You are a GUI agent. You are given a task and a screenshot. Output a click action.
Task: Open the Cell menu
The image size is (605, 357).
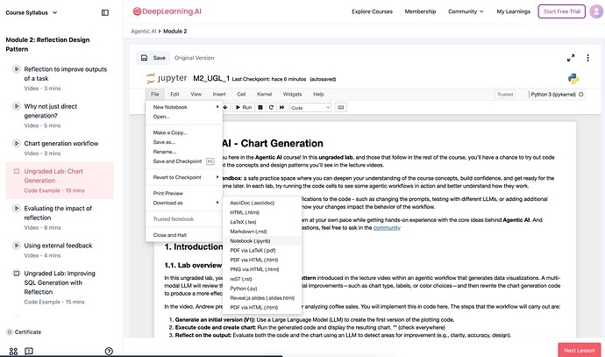tap(241, 94)
